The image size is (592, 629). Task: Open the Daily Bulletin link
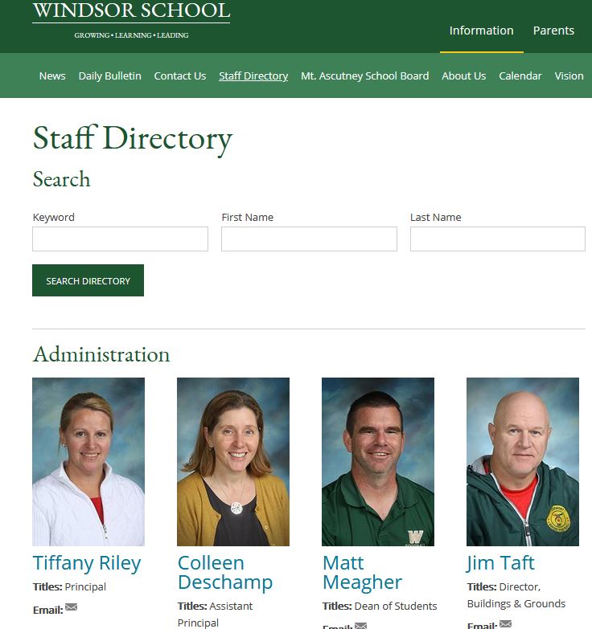coord(109,76)
